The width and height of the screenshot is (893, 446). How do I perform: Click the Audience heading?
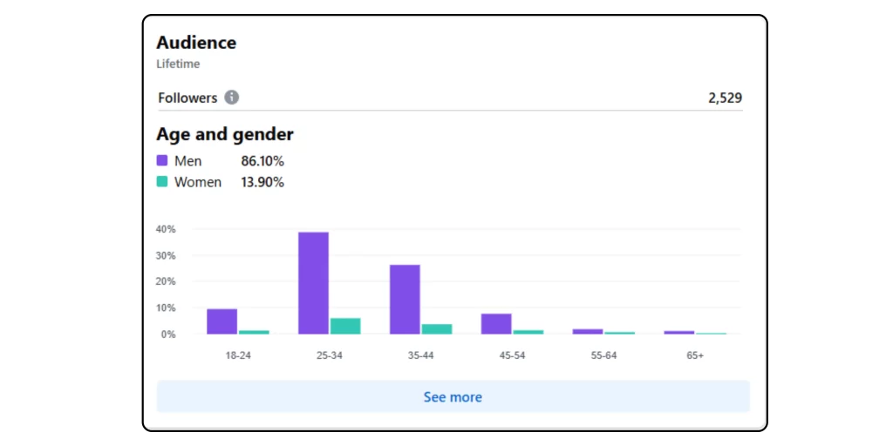(x=196, y=43)
